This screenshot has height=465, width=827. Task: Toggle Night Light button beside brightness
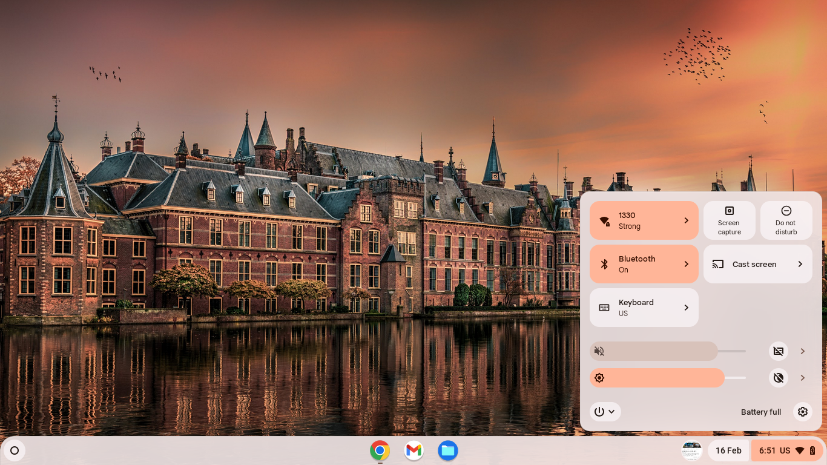tap(779, 378)
